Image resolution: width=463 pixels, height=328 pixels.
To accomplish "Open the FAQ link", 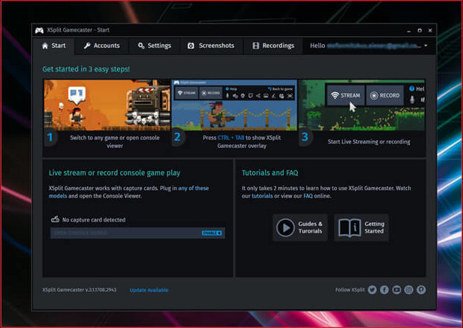I will click(308, 196).
